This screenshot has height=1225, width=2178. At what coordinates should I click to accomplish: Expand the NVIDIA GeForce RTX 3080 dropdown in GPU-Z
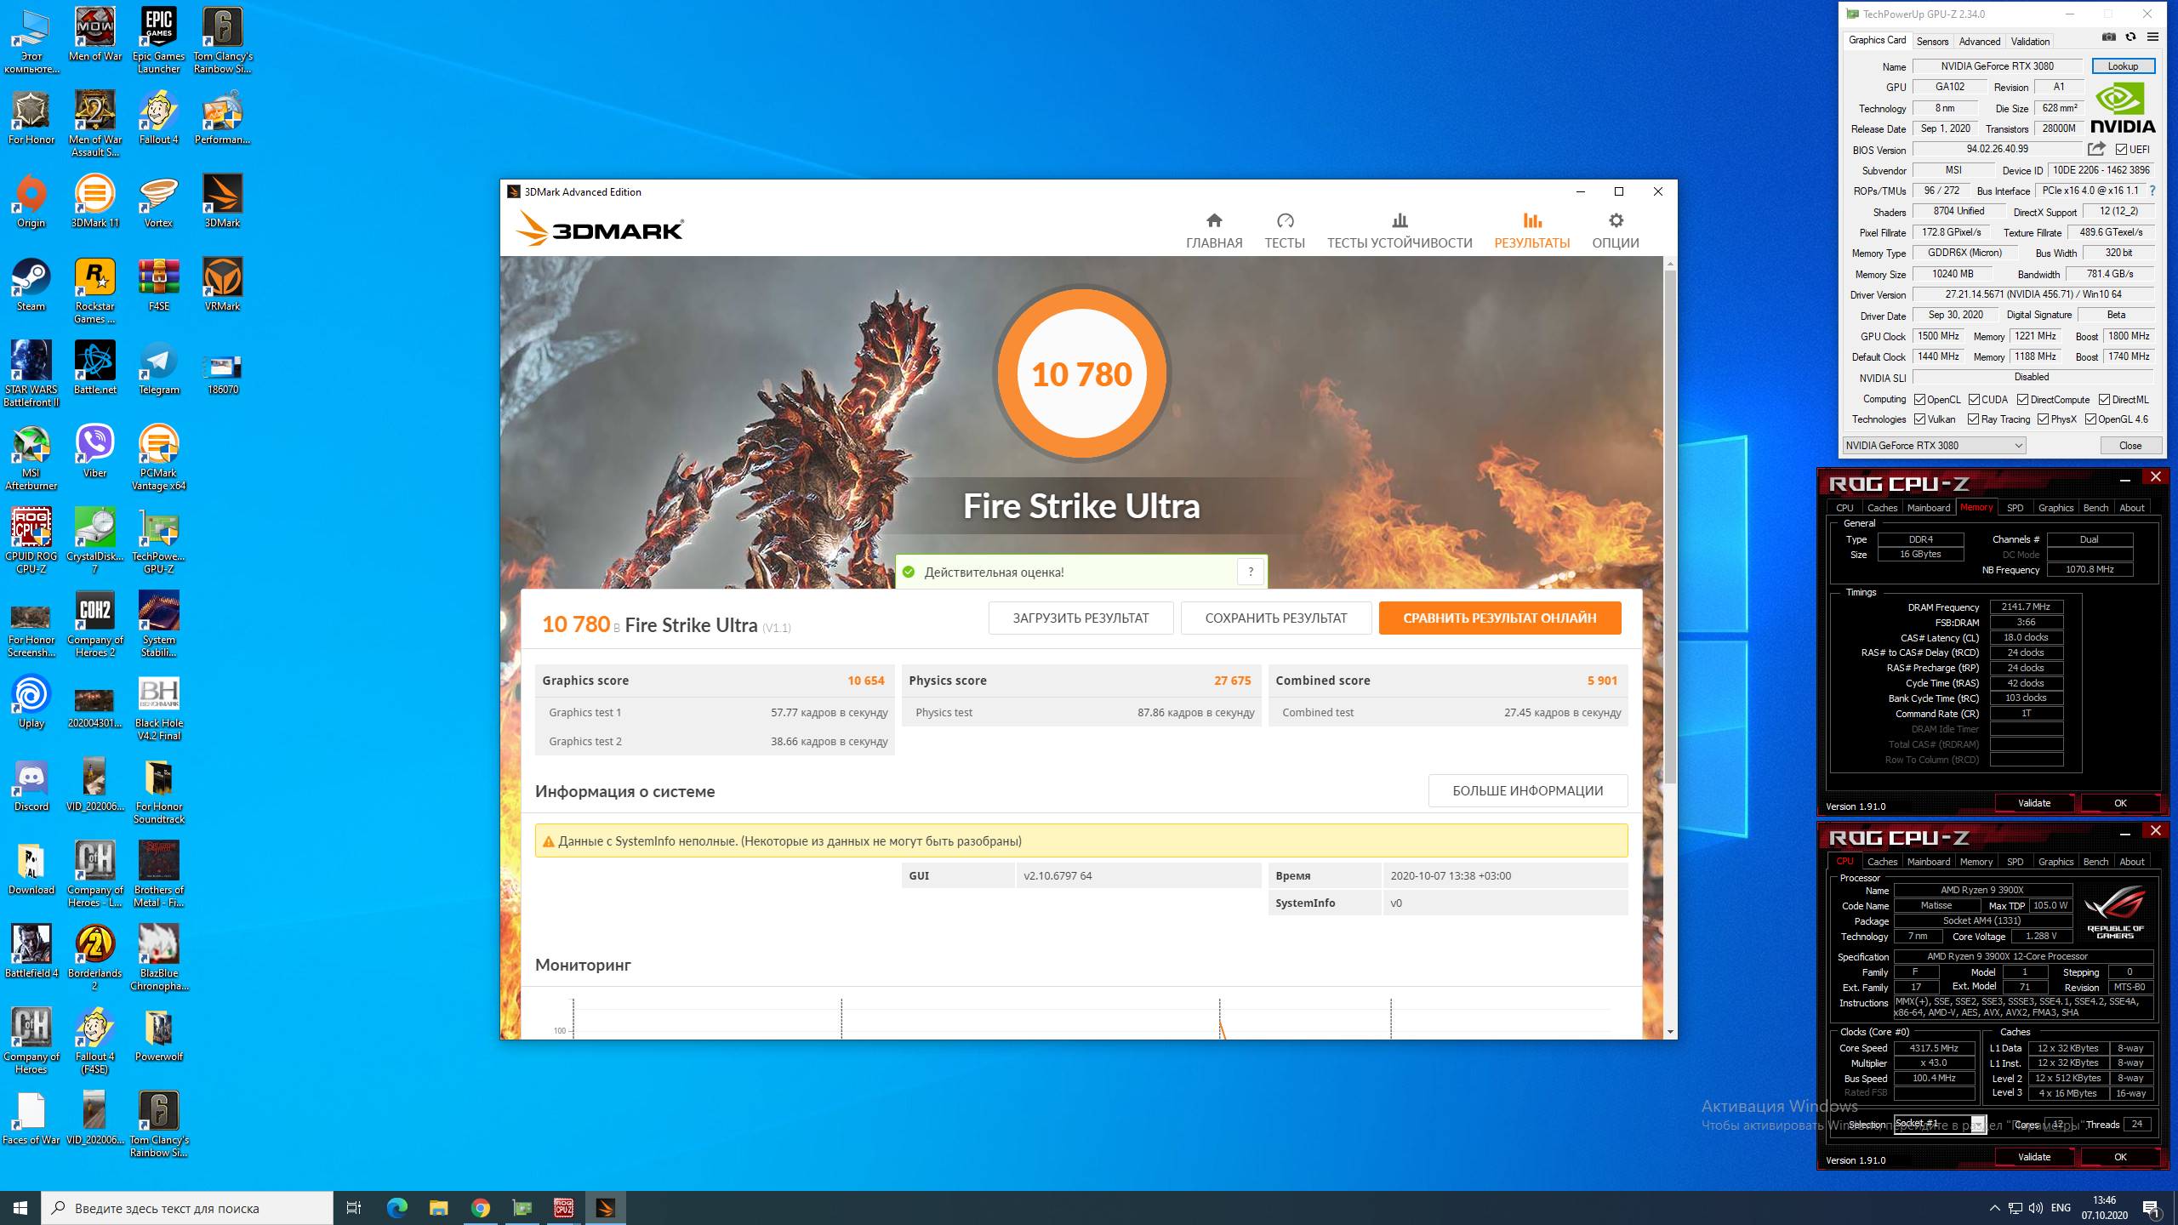point(1934,446)
